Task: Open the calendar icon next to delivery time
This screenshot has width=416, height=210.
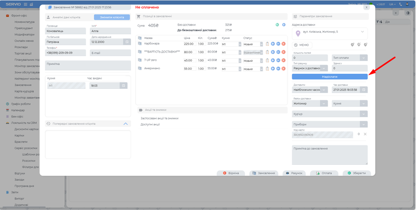Action: pyautogui.click(x=364, y=89)
